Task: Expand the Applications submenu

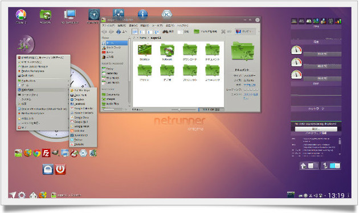Action: click(x=43, y=81)
